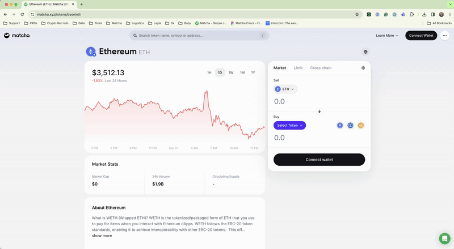This screenshot has height=249, width=454.
Task: Switch to the Limit tab
Action: point(298,68)
